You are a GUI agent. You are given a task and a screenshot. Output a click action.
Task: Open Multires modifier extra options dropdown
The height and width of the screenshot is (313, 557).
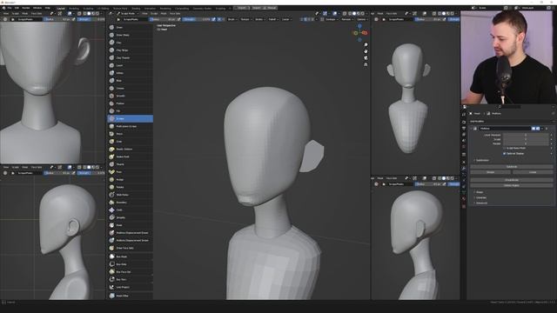[542, 129]
